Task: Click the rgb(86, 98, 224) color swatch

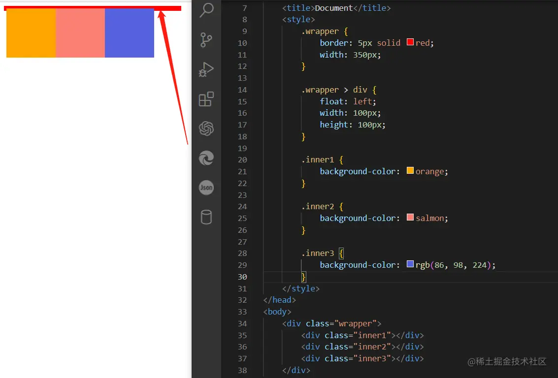Action: click(410, 264)
